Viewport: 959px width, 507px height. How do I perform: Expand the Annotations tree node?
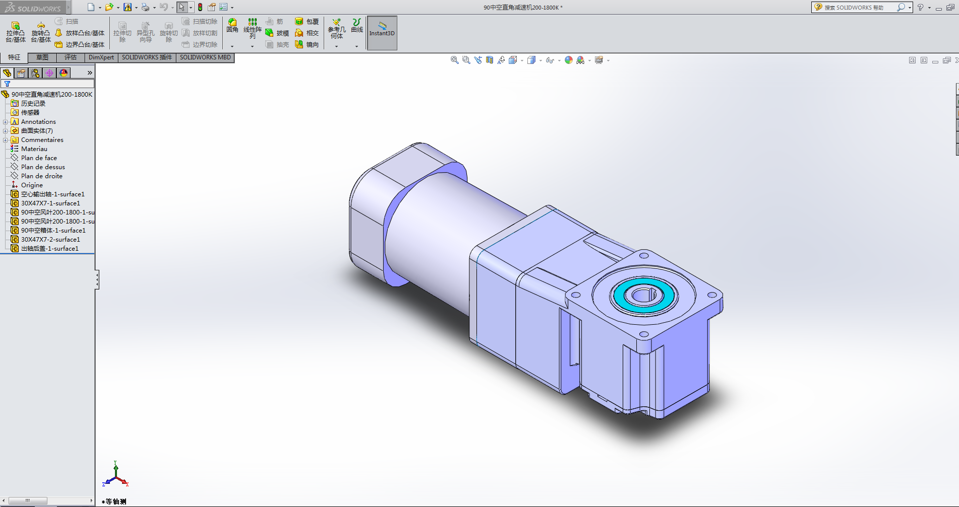click(5, 122)
